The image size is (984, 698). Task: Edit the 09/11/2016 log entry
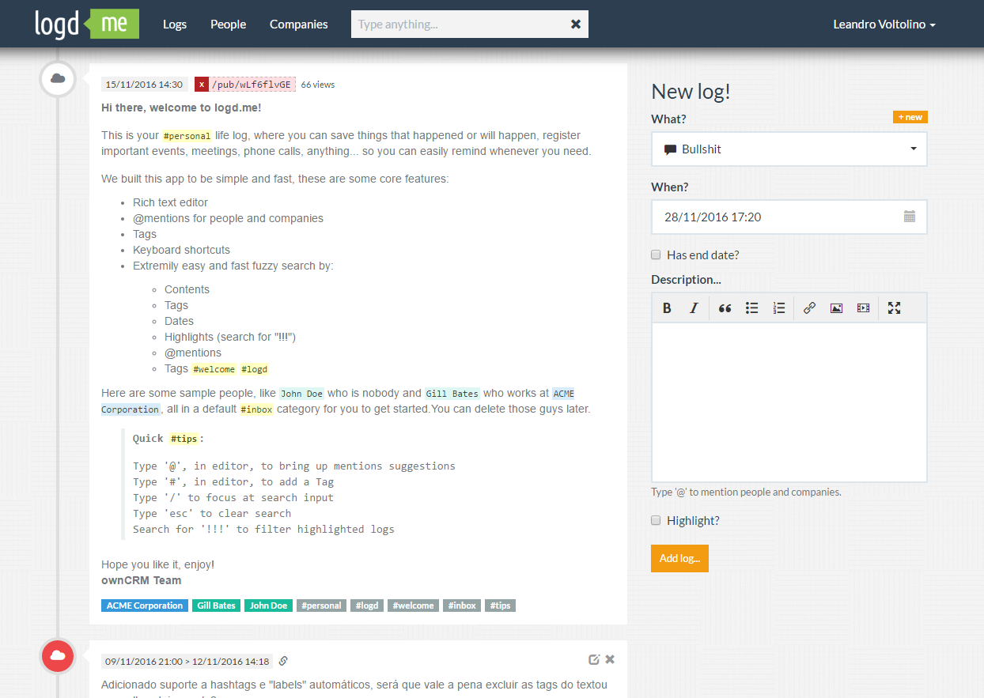pos(594,659)
